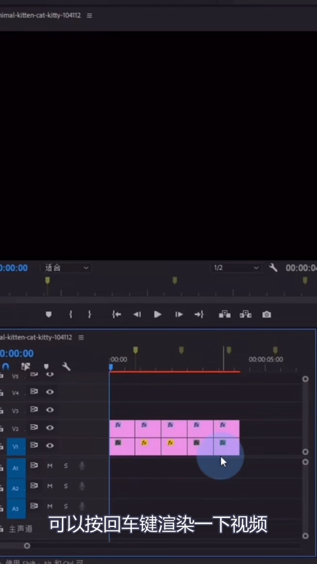Click timeline marker near 00:00:05:00
Image resolution: width=317 pixels, height=564 pixels.
click(x=276, y=350)
